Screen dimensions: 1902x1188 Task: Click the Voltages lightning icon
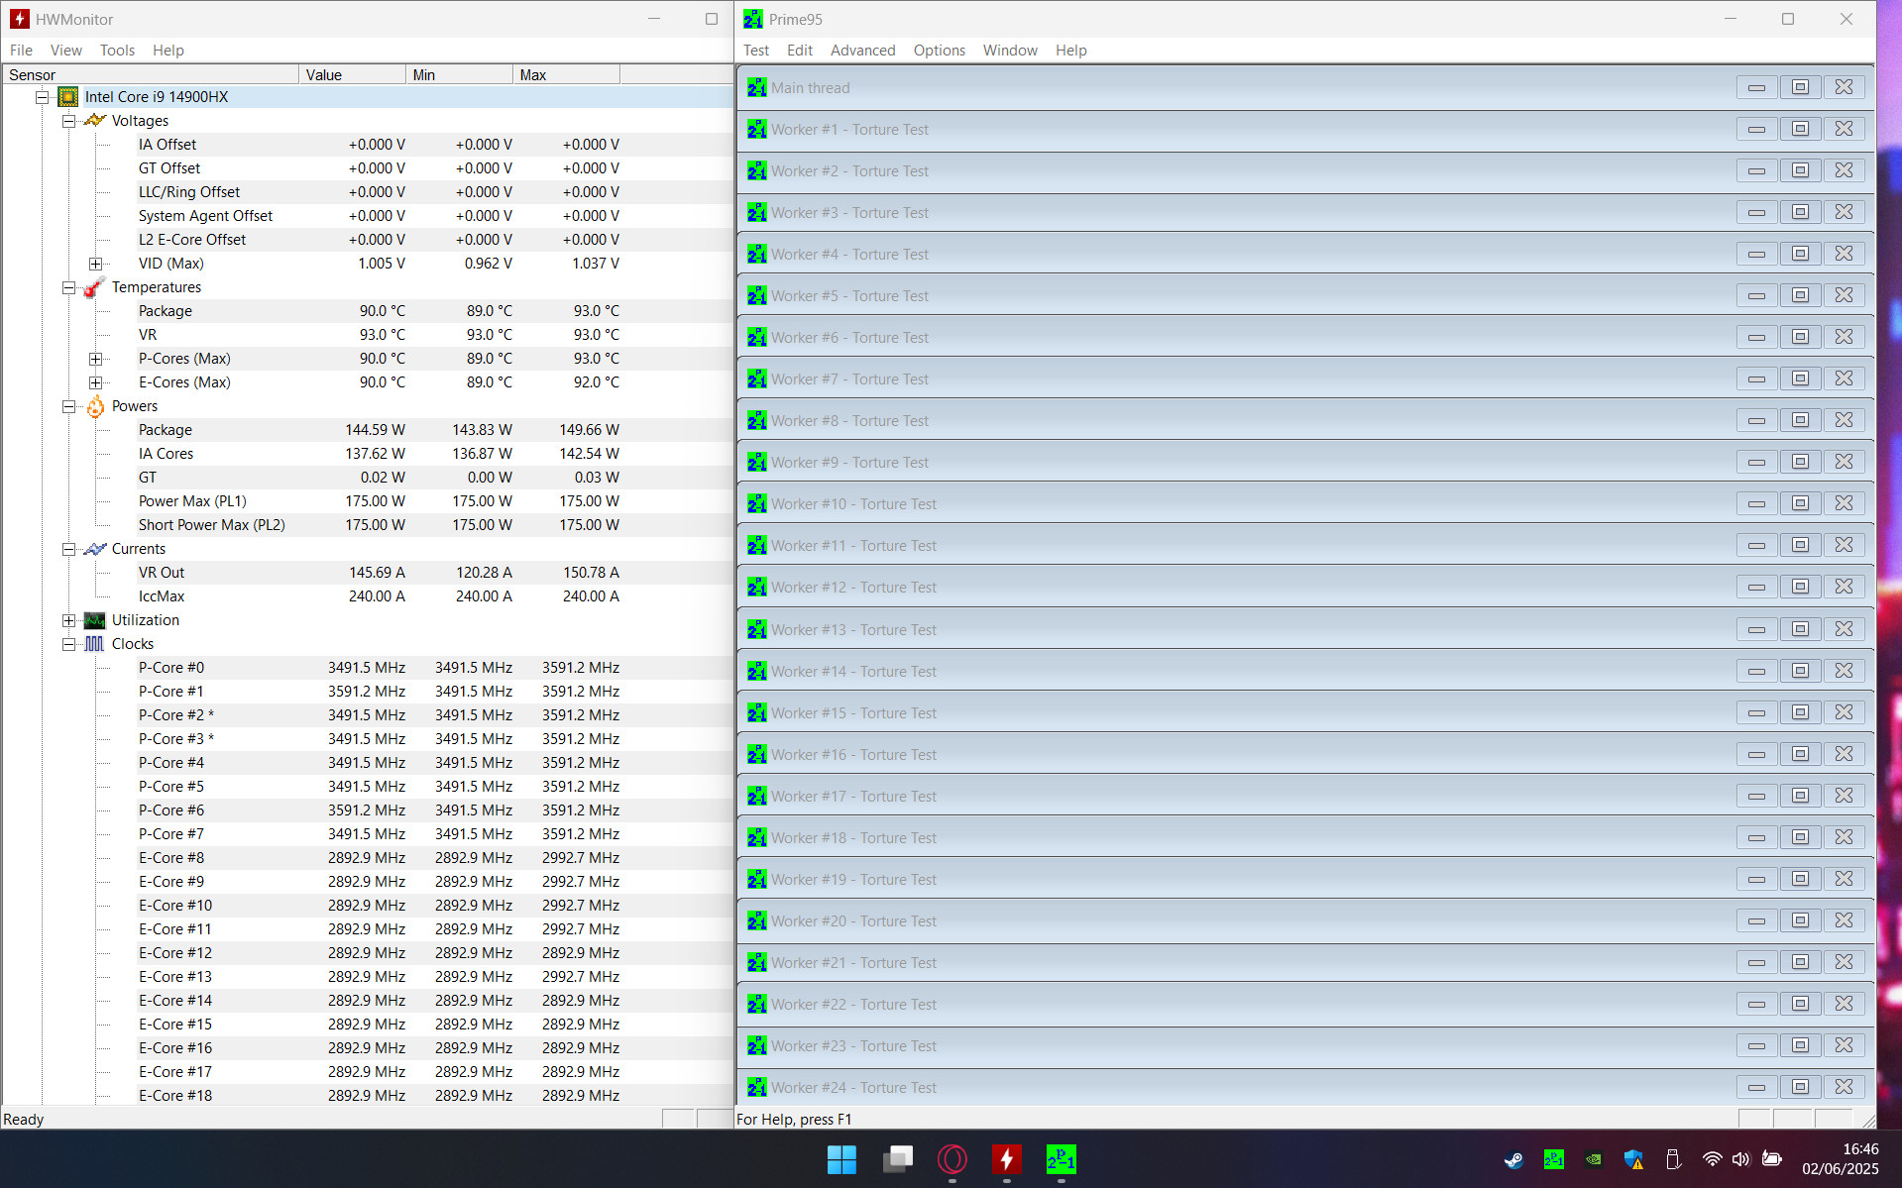[95, 121]
